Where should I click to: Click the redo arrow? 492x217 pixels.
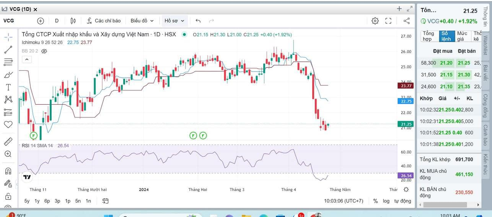(x=212, y=21)
